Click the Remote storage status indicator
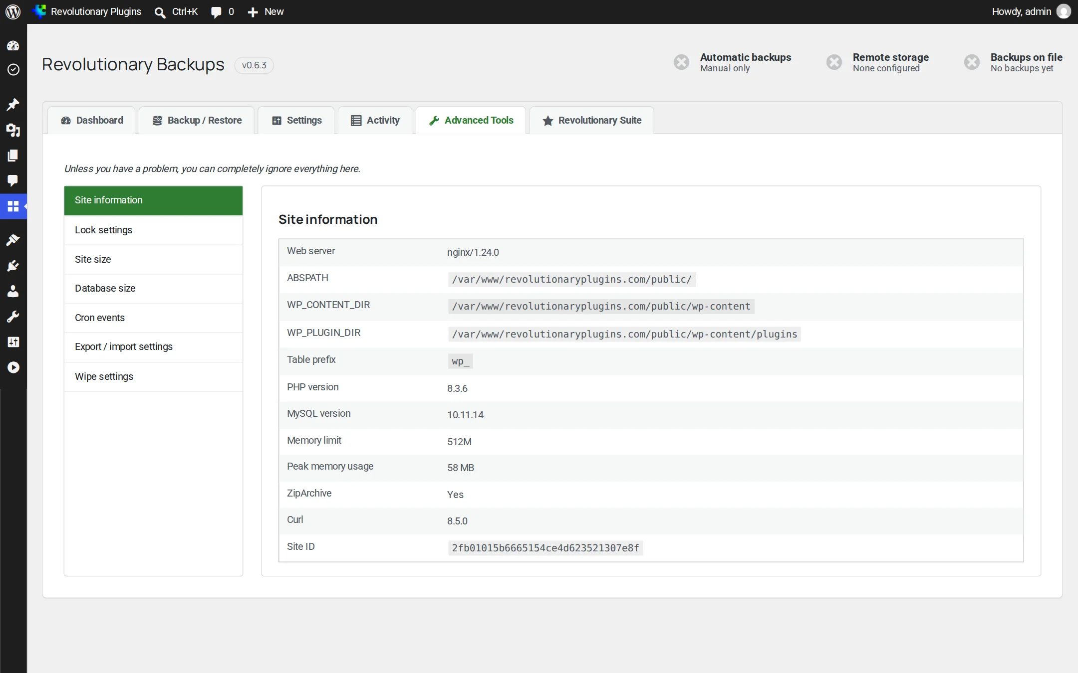This screenshot has height=673, width=1078. click(x=877, y=62)
